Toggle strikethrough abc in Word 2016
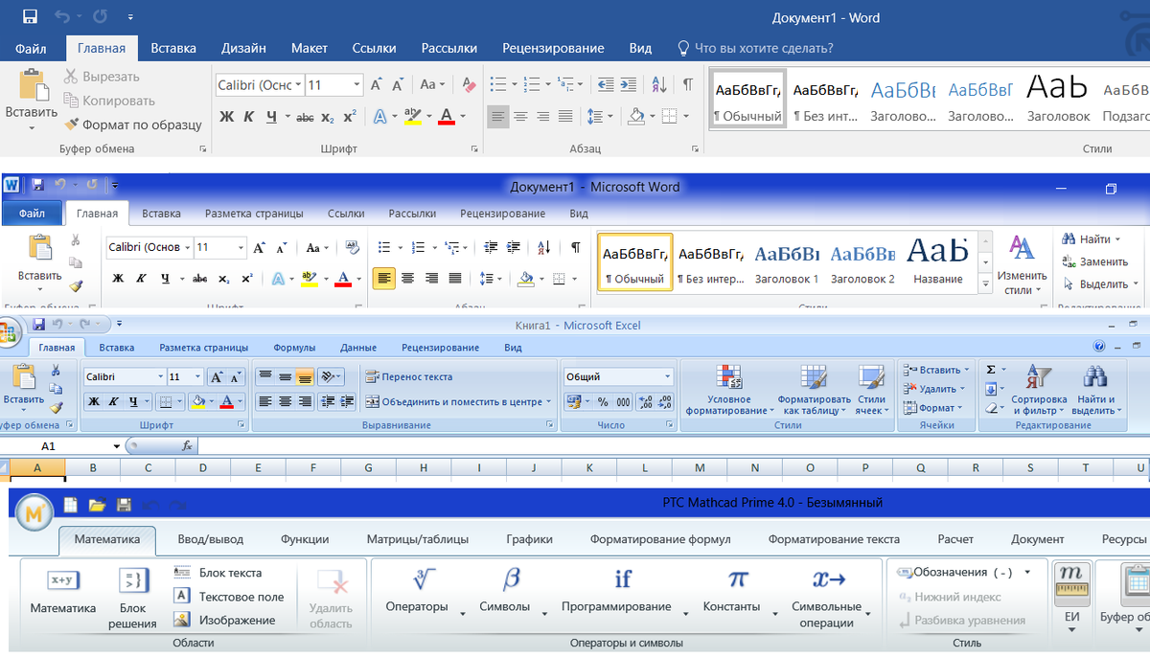Screen dimensions: 1150x657 pos(305,117)
